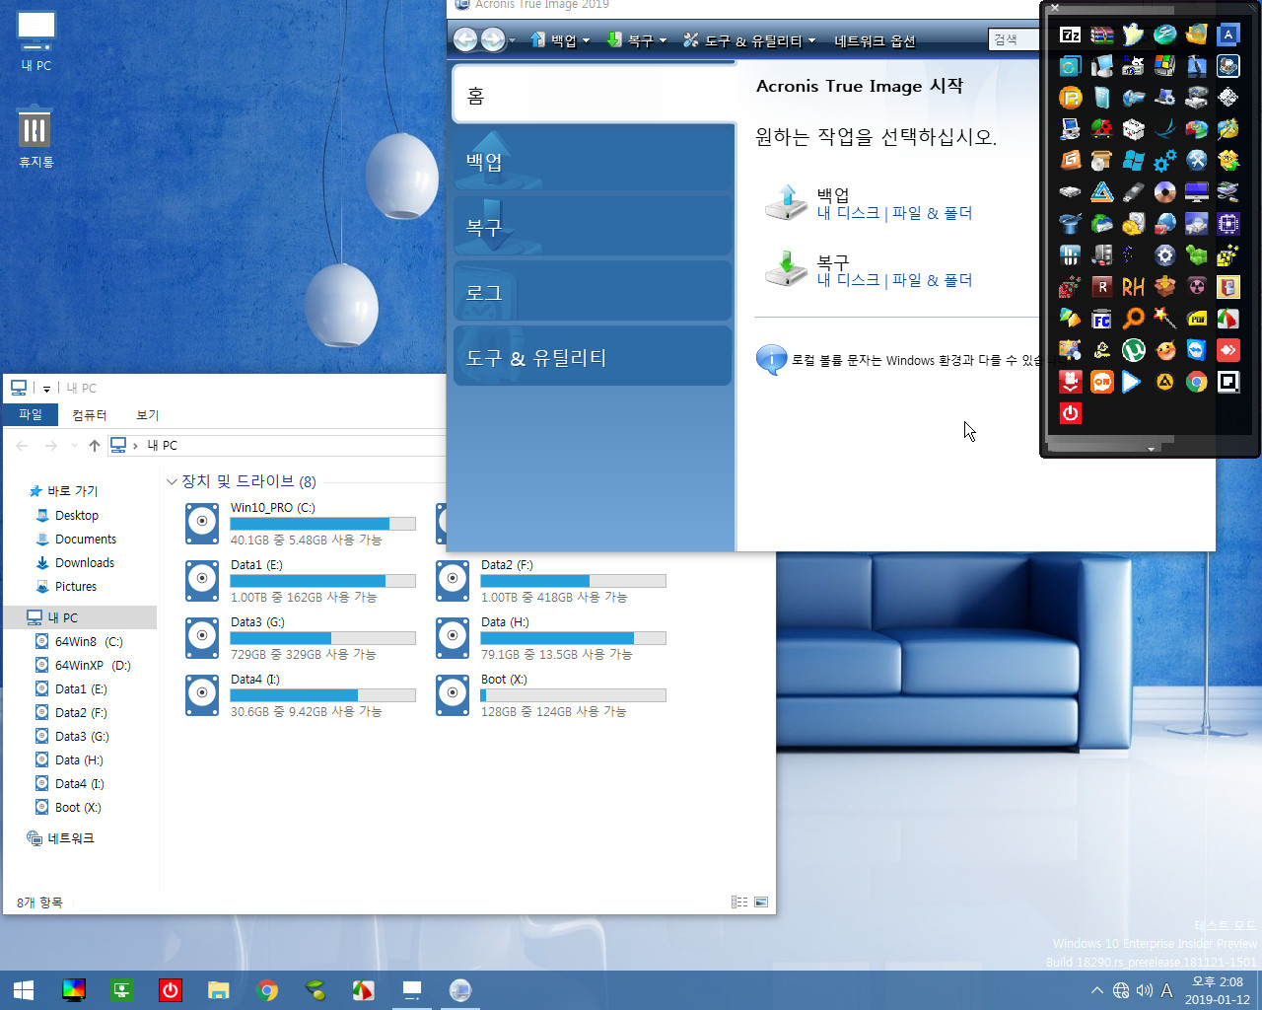Go forward in Acronis navigation toolbar
Viewport: 1262px width, 1010px height.
(493, 39)
